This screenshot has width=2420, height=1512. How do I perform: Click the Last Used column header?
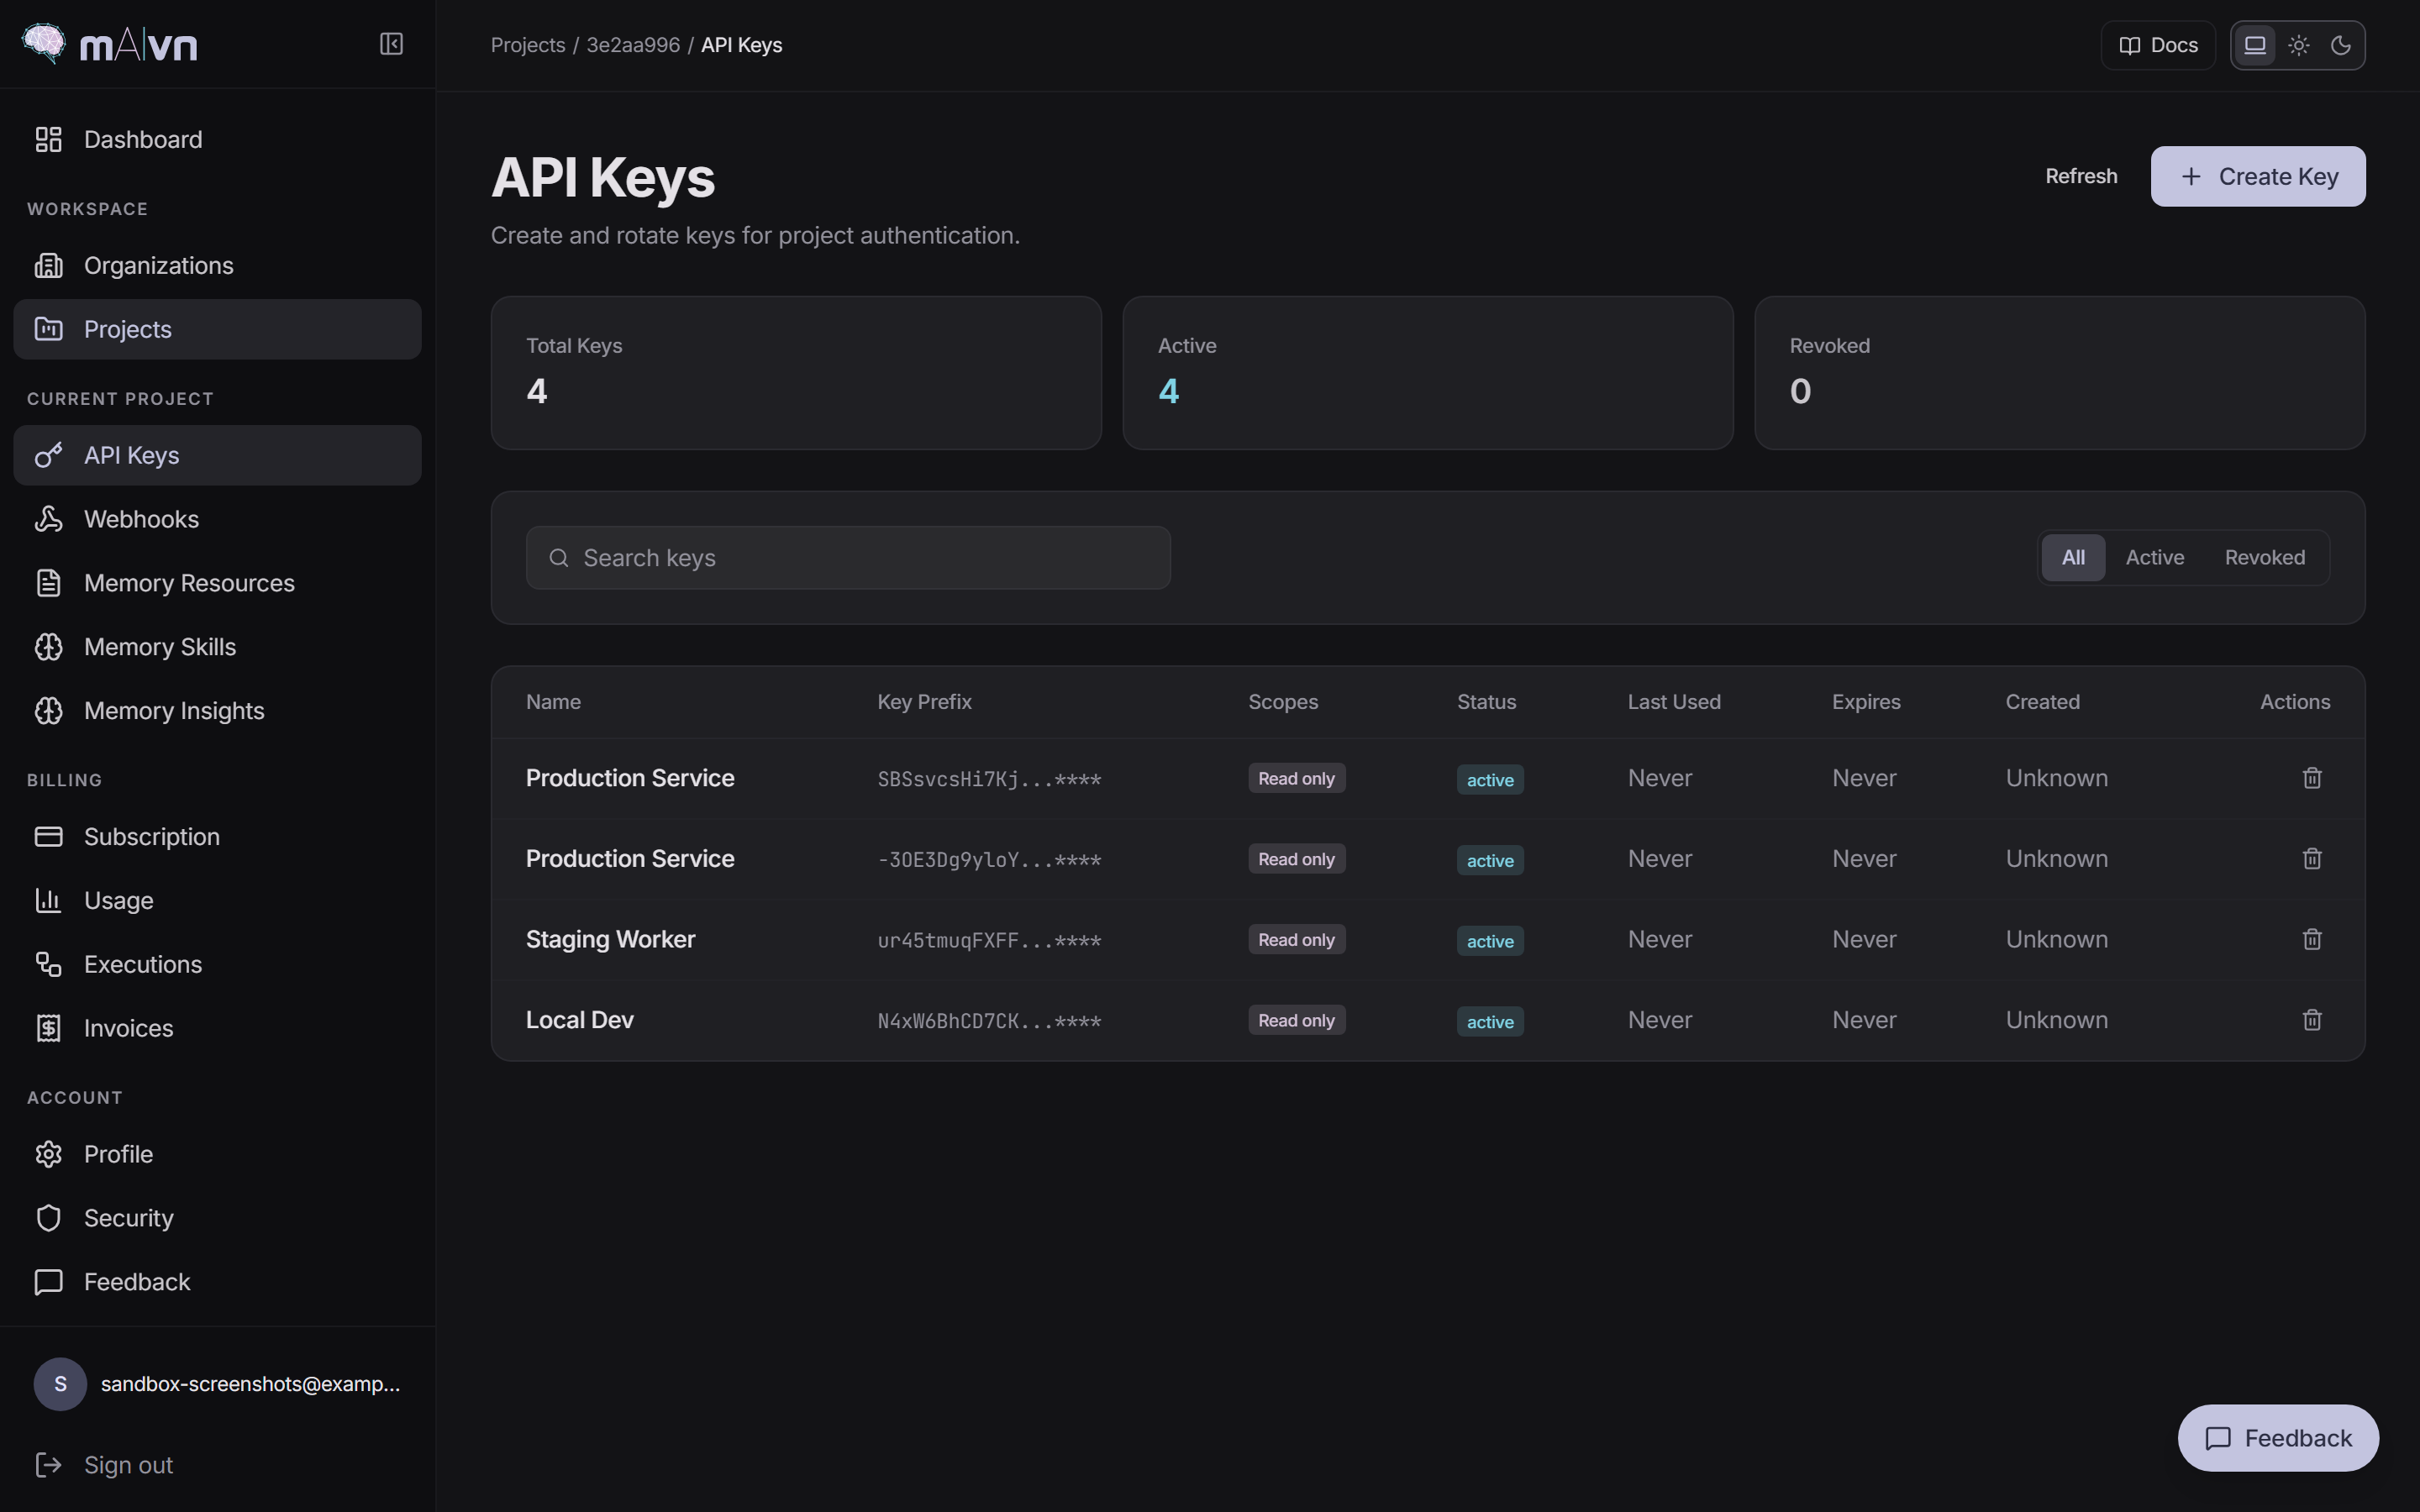pyautogui.click(x=1674, y=702)
